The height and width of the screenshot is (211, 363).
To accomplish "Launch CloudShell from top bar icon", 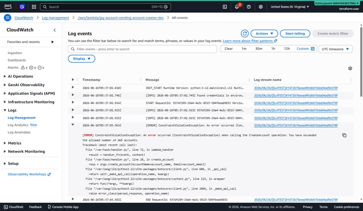I will pos(225,7).
